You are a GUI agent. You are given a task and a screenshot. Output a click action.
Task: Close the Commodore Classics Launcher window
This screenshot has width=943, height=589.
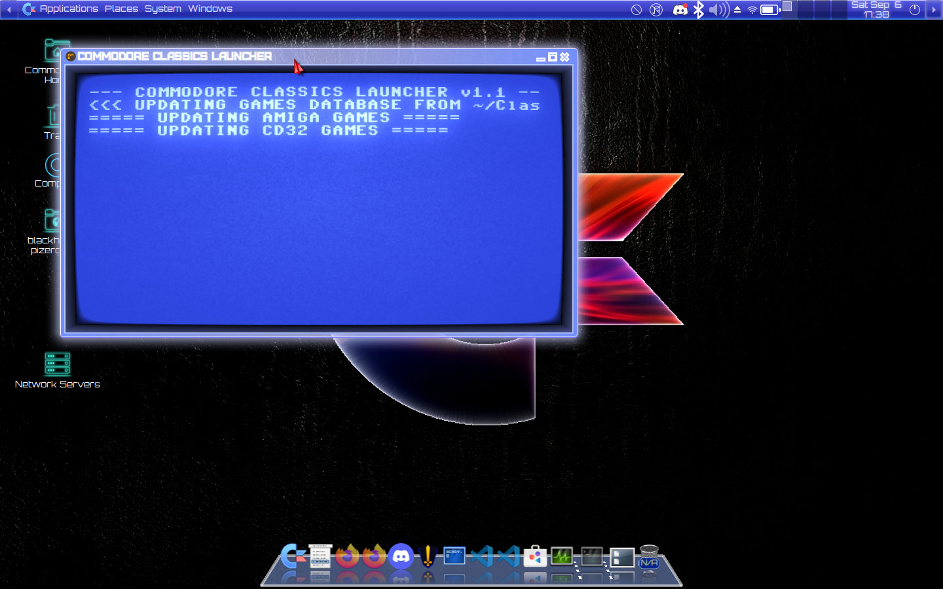[564, 57]
